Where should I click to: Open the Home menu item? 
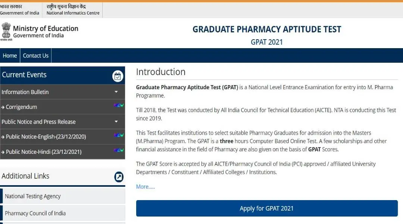[x=10, y=55]
